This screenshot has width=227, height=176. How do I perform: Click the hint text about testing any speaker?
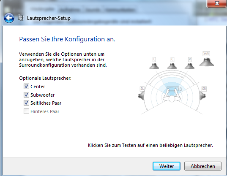[x=150, y=145]
